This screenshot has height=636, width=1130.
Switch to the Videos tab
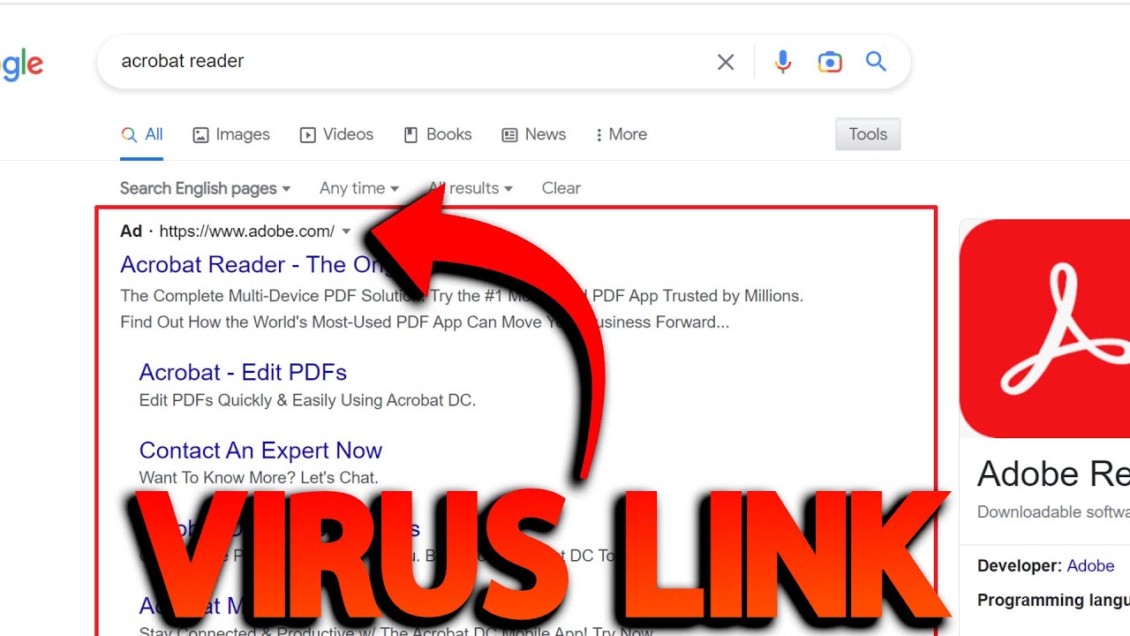pyautogui.click(x=336, y=135)
